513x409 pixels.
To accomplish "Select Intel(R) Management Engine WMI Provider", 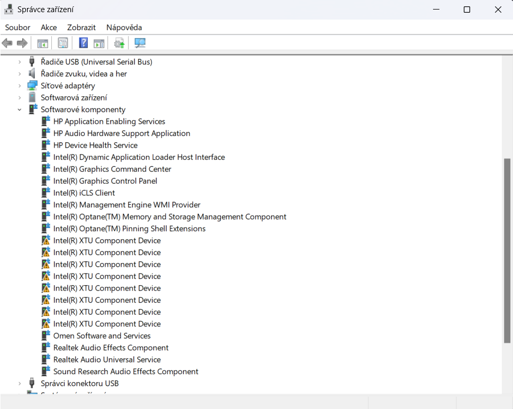I will (x=127, y=205).
